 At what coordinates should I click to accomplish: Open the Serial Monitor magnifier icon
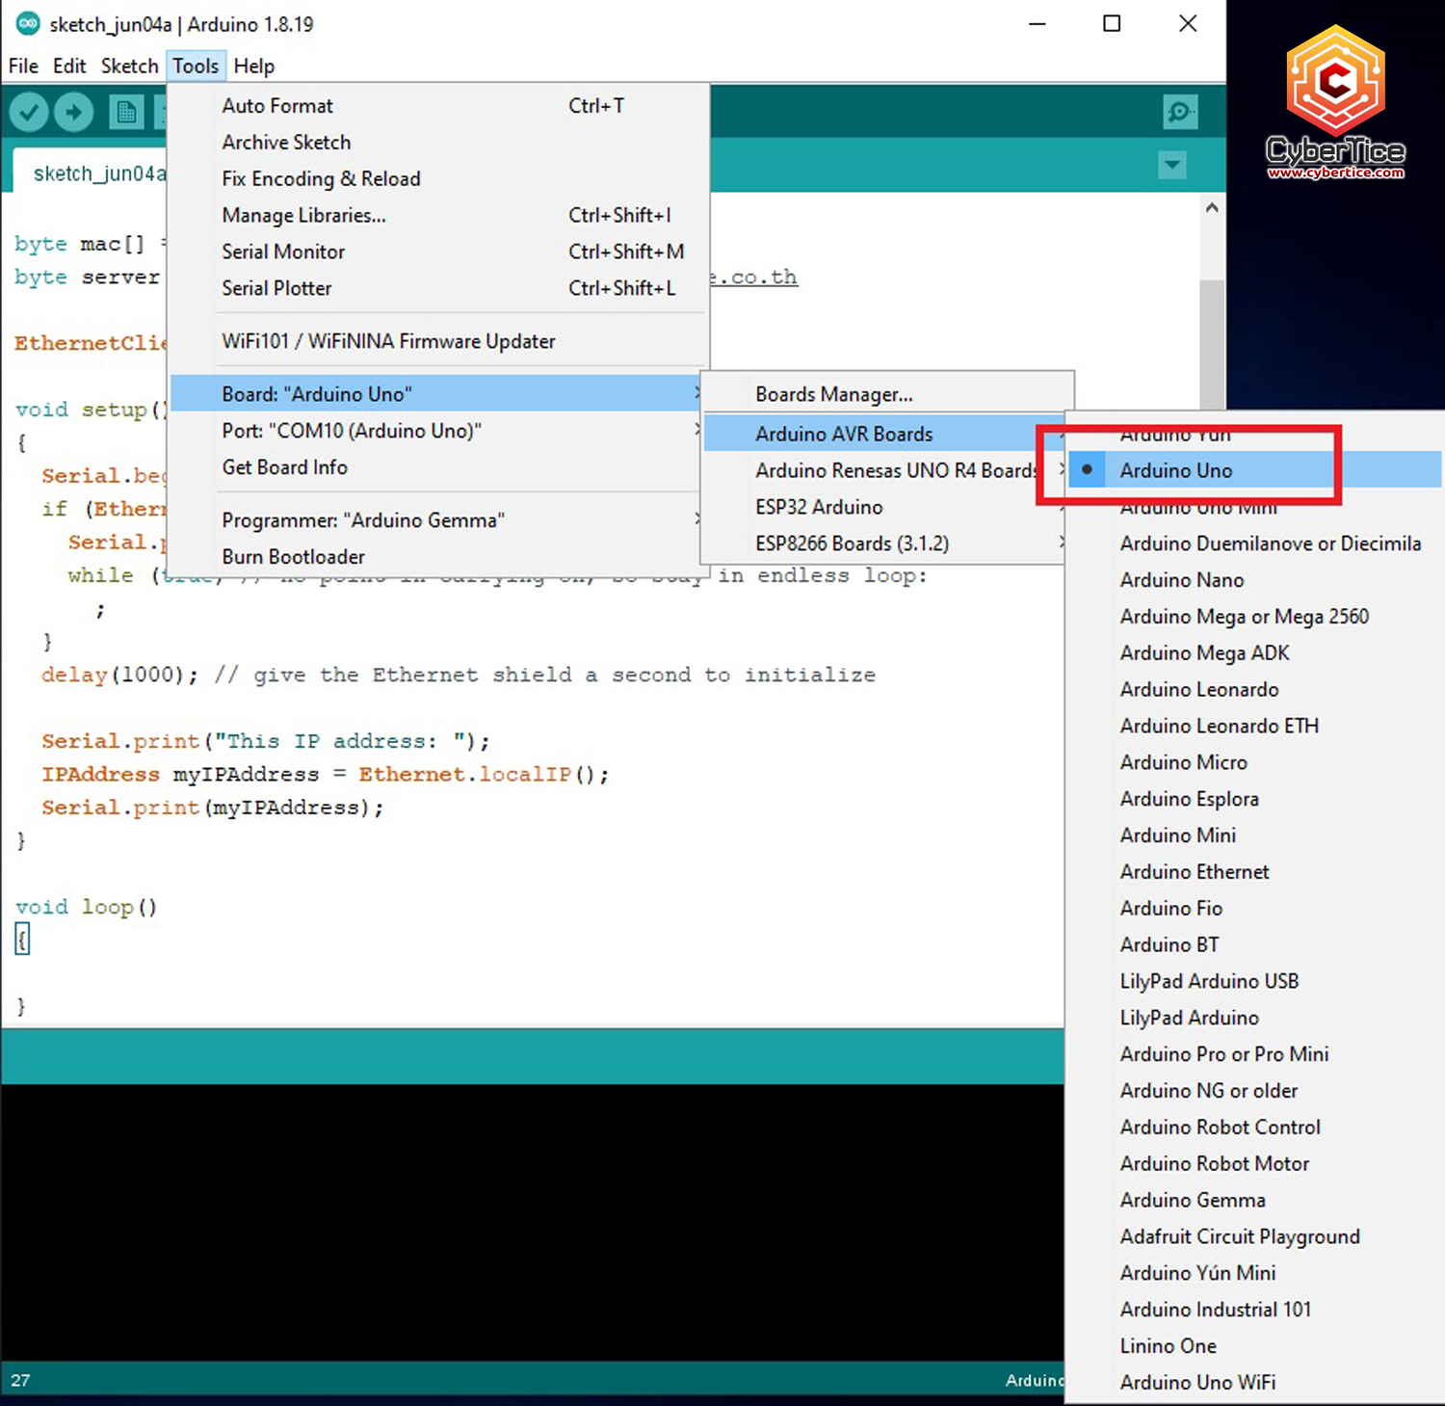[1179, 113]
